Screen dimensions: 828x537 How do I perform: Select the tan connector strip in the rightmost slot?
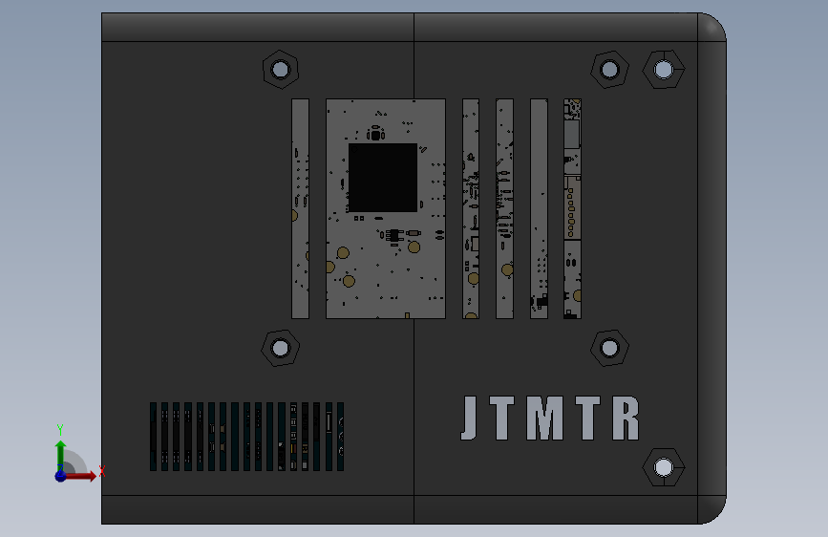[572, 207]
